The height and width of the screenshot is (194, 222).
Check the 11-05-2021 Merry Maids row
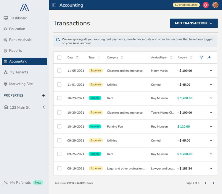tap(59, 71)
